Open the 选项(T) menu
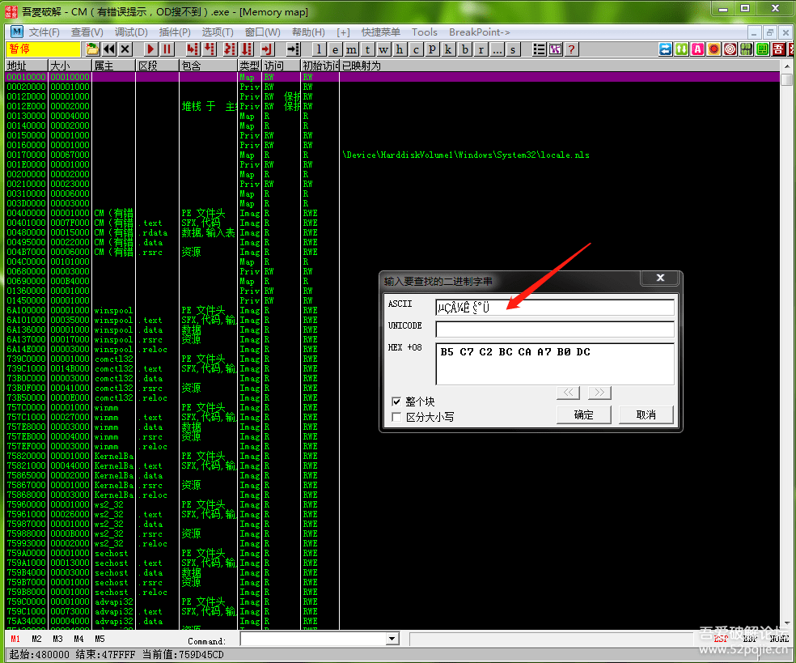 [x=218, y=32]
